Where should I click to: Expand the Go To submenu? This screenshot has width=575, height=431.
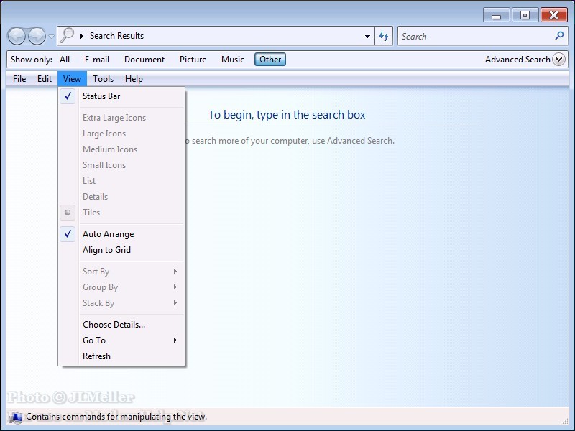click(x=121, y=340)
